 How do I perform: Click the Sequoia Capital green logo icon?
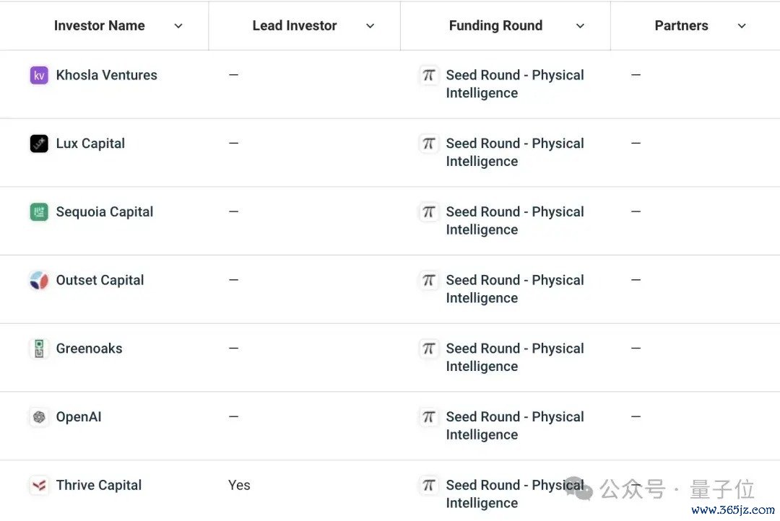39,212
